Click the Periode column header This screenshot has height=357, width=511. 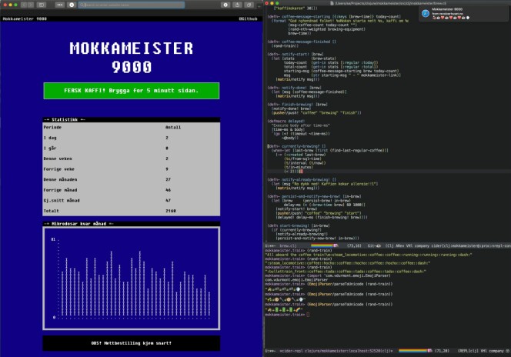pyautogui.click(x=52, y=128)
